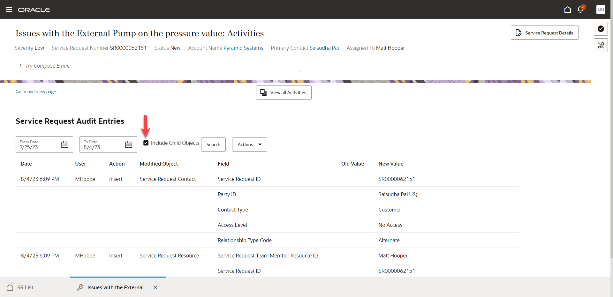Open the notifications bell
613x297 pixels.
(x=580, y=10)
